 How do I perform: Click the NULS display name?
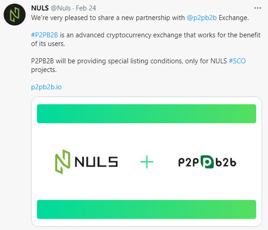tap(40, 8)
